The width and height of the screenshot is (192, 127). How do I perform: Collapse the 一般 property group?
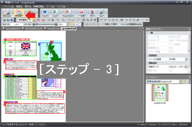(147, 33)
